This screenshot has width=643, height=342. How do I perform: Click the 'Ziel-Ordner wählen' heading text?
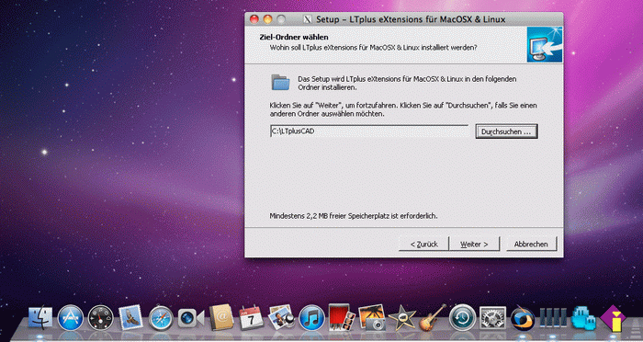click(294, 38)
